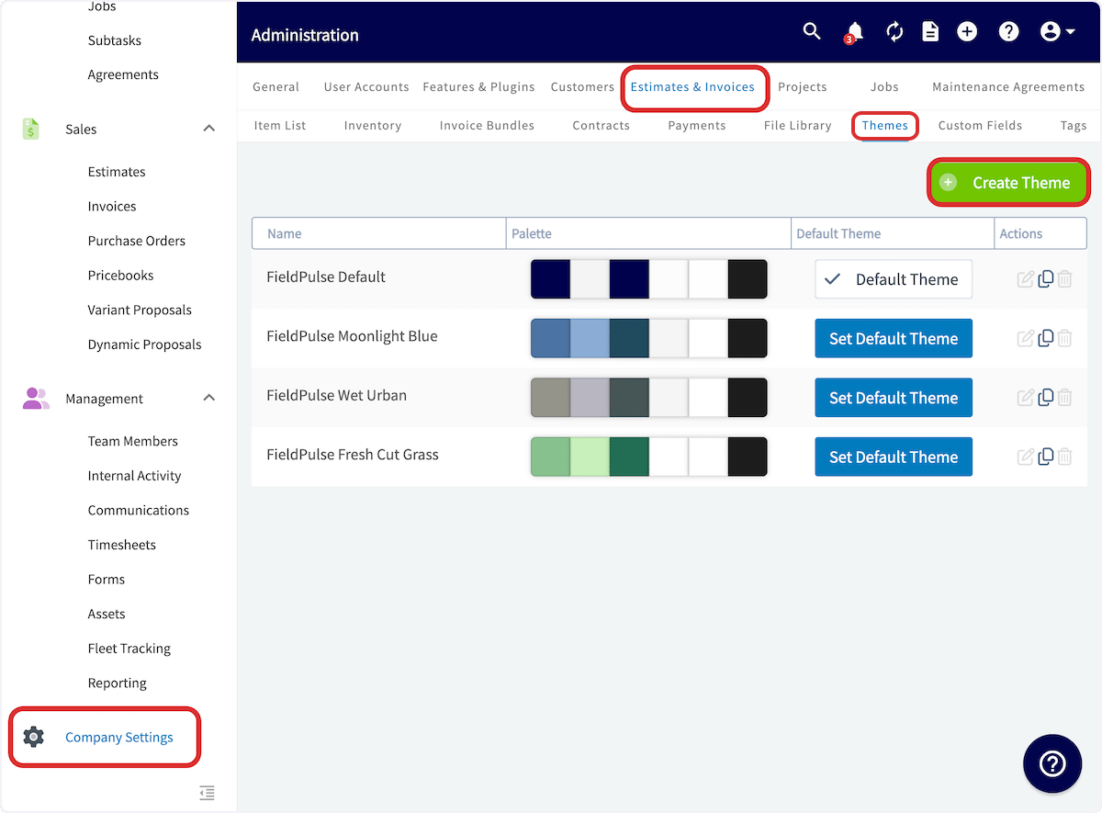Open the Payments subtab
1102x813 pixels.
[697, 125]
